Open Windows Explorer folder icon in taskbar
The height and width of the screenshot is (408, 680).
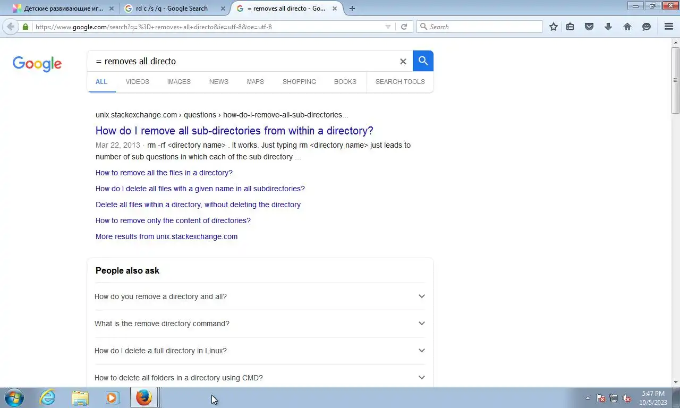(80, 397)
